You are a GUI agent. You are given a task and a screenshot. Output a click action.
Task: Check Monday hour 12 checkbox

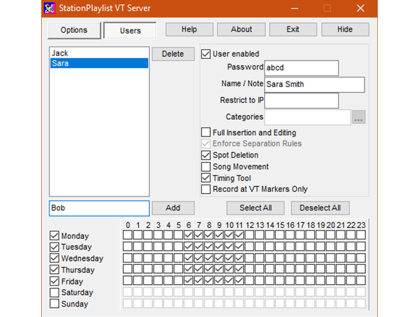249,235
